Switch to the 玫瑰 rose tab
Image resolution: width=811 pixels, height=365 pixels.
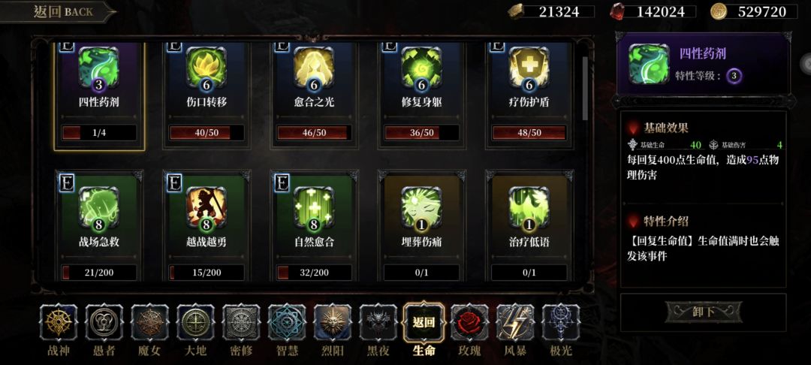tap(469, 330)
